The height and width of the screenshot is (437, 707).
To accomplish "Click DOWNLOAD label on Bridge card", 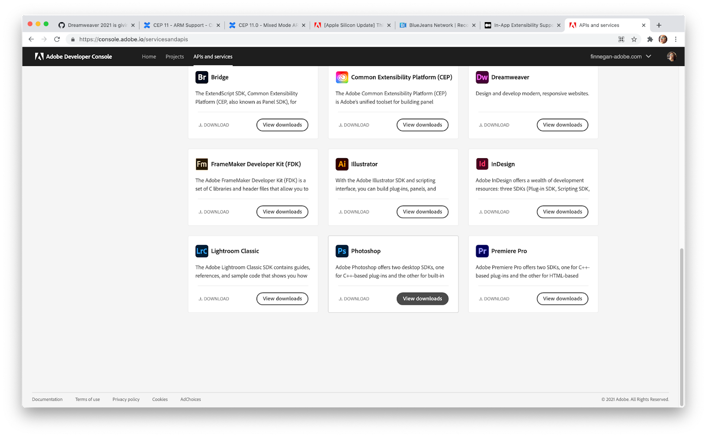I will point(214,125).
